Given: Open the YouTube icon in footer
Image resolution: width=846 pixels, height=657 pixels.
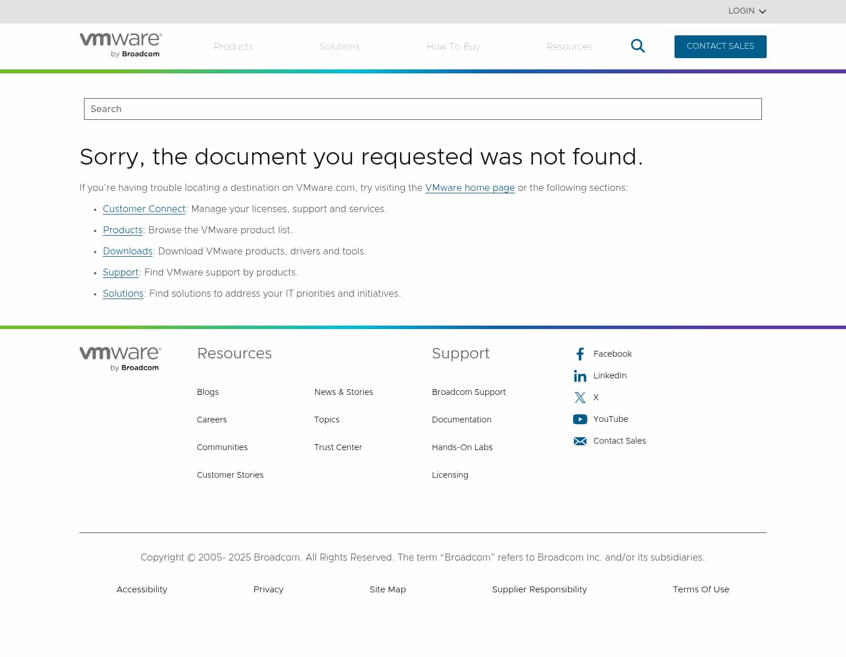Looking at the screenshot, I should pos(580,420).
